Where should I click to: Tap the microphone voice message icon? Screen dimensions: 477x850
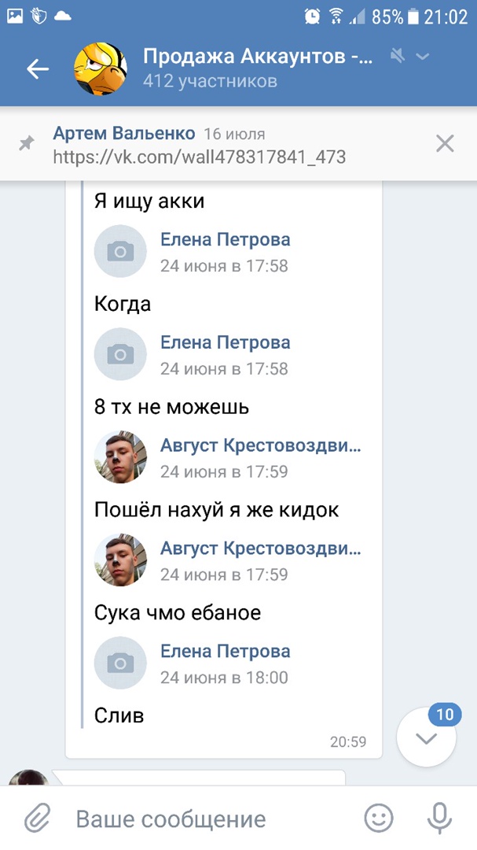(x=439, y=819)
